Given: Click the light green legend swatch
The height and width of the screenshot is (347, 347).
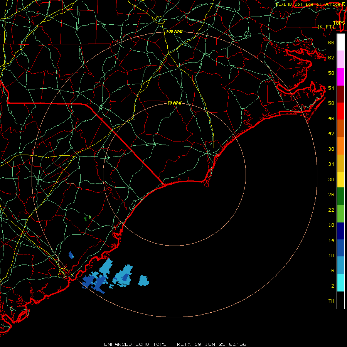Looking at the screenshot, I should point(340,214).
